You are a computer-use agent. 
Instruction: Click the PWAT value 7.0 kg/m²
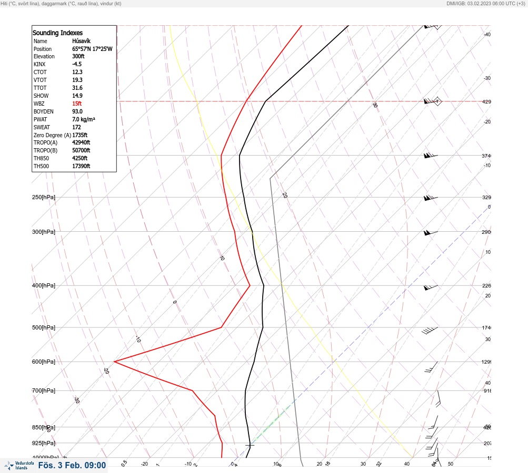(x=84, y=119)
